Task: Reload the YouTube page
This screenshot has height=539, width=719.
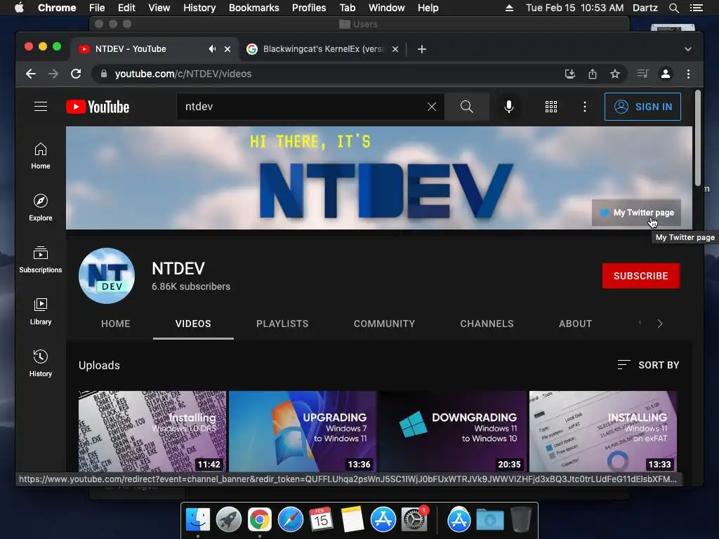Action: (x=76, y=74)
